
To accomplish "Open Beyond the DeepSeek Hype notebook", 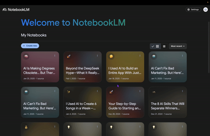I will pos(82,67).
